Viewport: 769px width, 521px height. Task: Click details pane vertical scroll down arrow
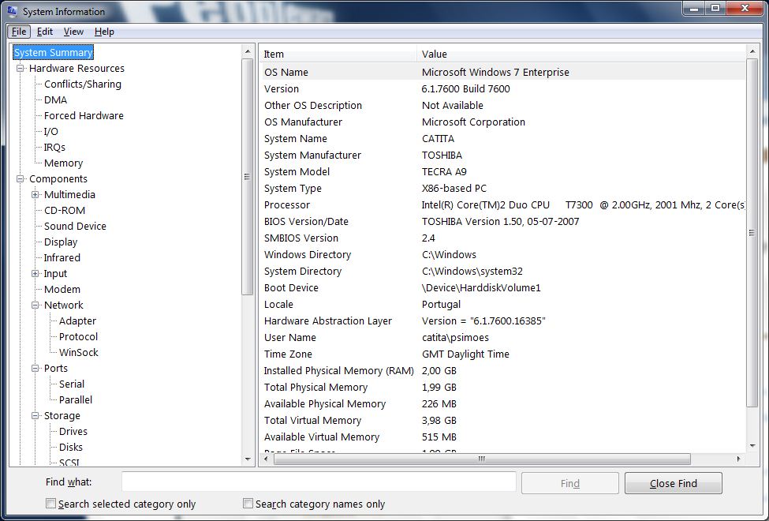point(752,446)
